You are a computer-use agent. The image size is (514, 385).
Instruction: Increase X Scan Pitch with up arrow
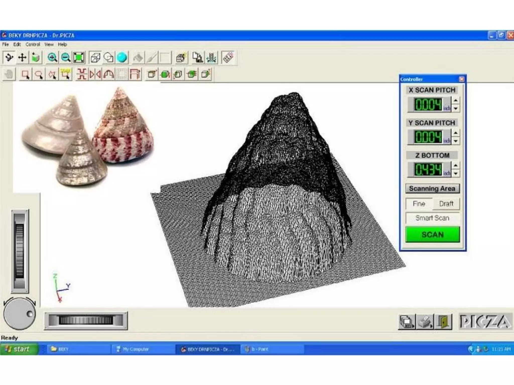(456, 101)
